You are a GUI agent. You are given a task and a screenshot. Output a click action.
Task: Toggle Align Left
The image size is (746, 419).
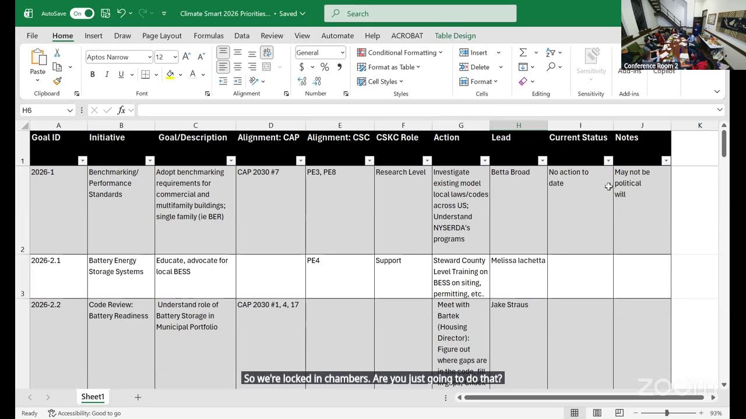(x=223, y=67)
